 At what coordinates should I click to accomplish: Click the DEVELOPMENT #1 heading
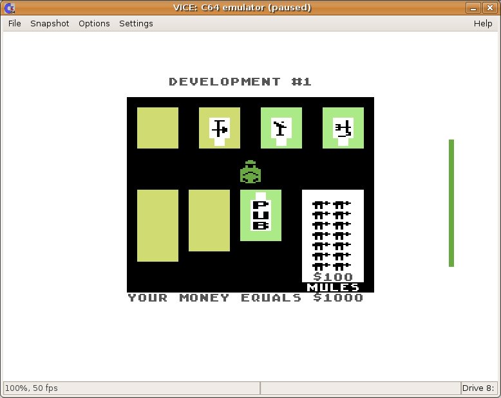(240, 82)
